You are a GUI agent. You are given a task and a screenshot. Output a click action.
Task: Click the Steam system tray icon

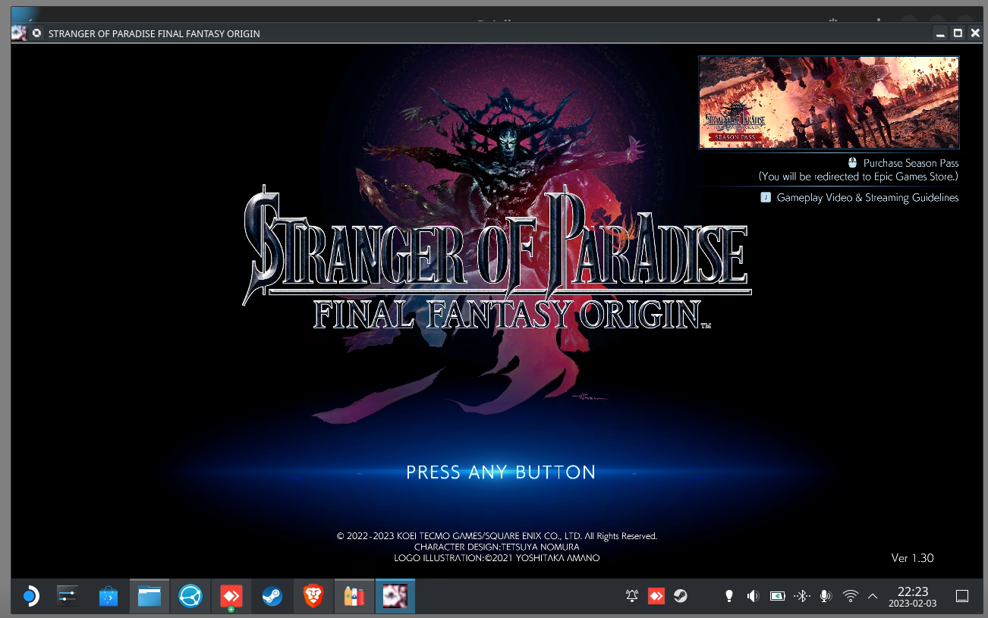point(681,596)
